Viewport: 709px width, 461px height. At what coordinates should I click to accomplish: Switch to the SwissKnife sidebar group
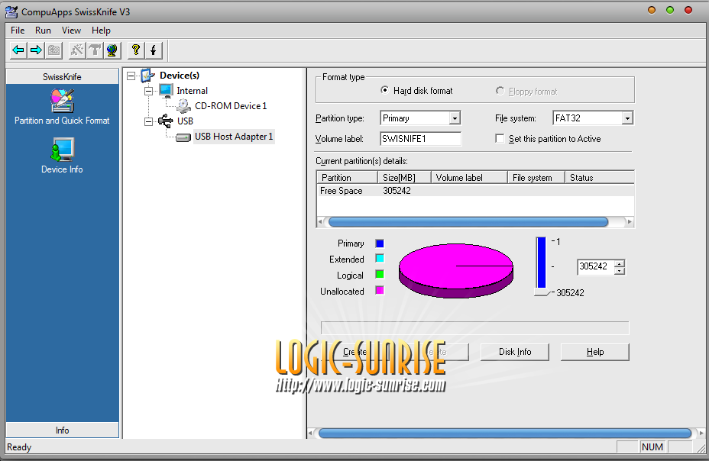63,77
